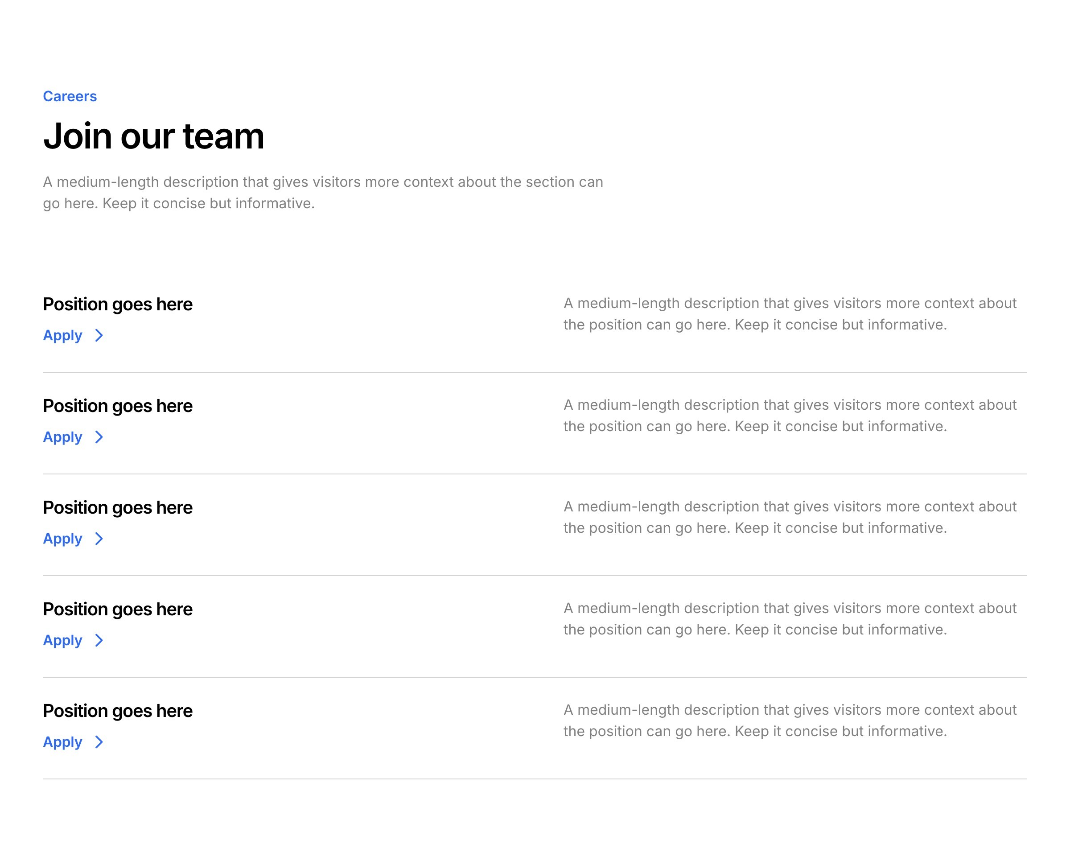This screenshot has width=1070, height=865.
Task: Click the chevron arrow beside second Apply
Action: point(99,437)
